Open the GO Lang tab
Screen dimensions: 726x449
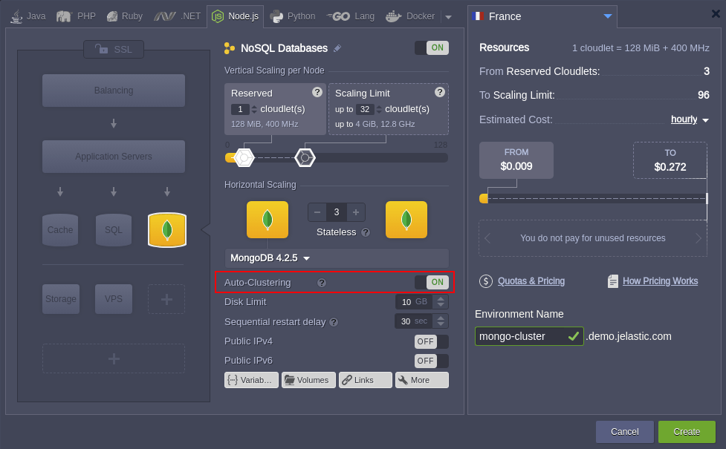[351, 16]
